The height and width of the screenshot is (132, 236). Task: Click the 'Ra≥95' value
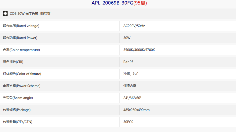128,62
